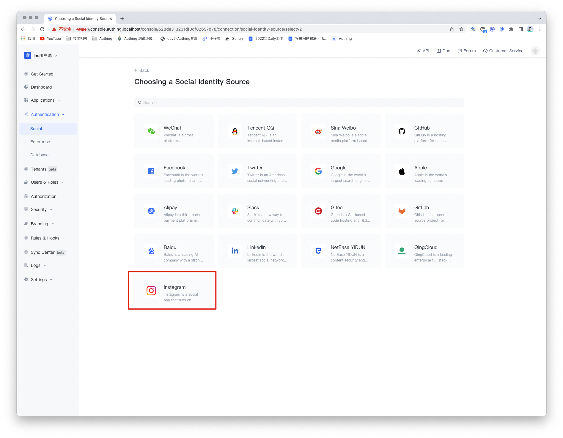Expand the Applications sidebar menu
Viewport: 563px width, 438px height.
point(43,100)
